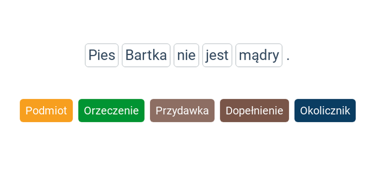Select the Orzeczenie label
This screenshot has width=375, height=187.
tap(111, 110)
